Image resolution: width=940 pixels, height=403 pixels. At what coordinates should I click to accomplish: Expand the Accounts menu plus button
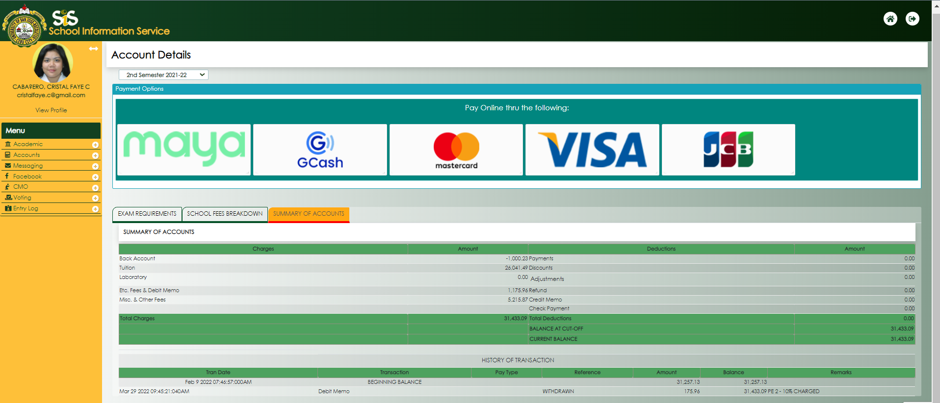pyautogui.click(x=95, y=155)
